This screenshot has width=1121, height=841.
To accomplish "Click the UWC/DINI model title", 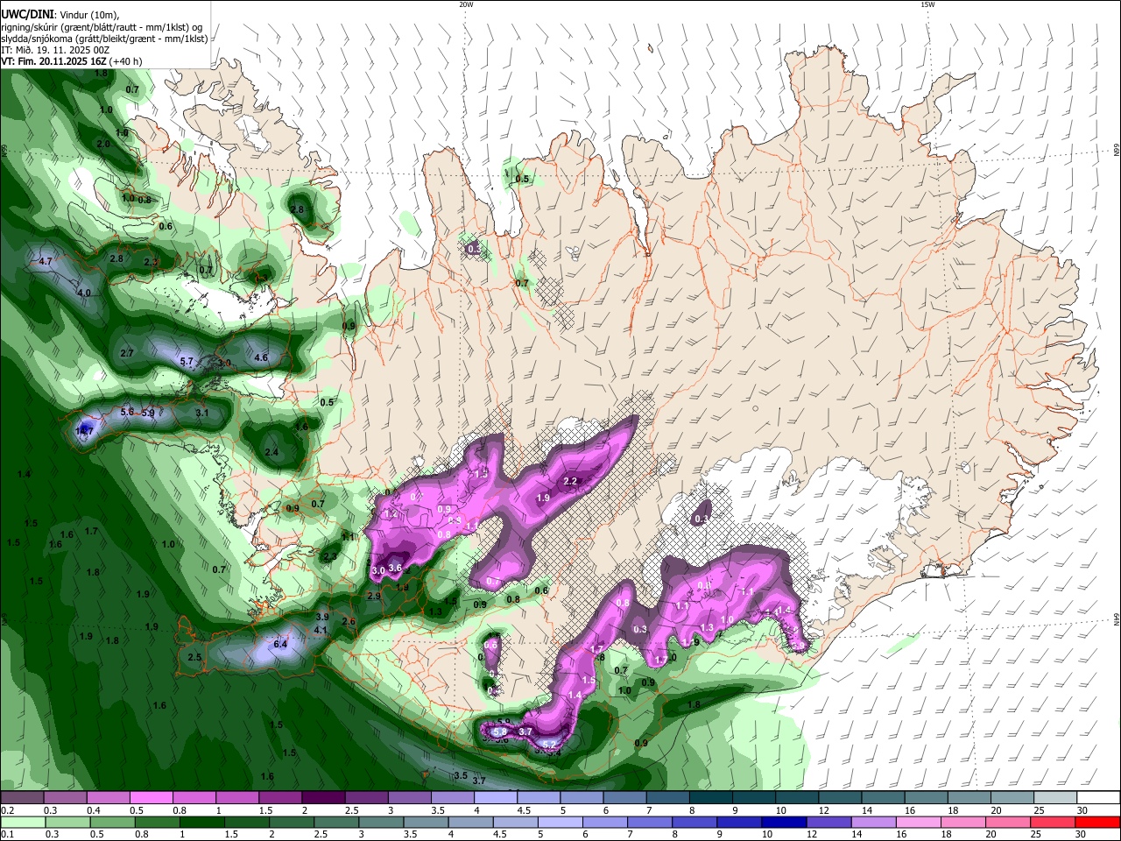I will tap(26, 14).
